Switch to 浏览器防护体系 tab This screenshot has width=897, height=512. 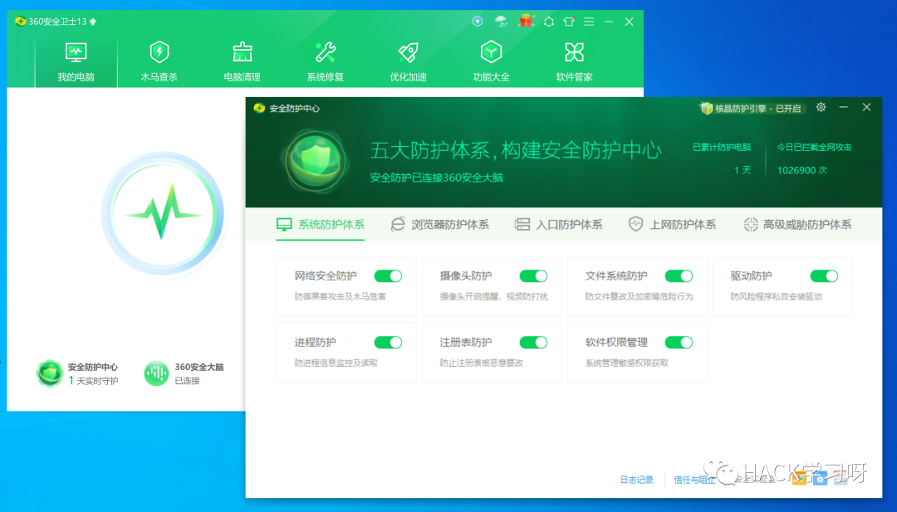coord(442,223)
